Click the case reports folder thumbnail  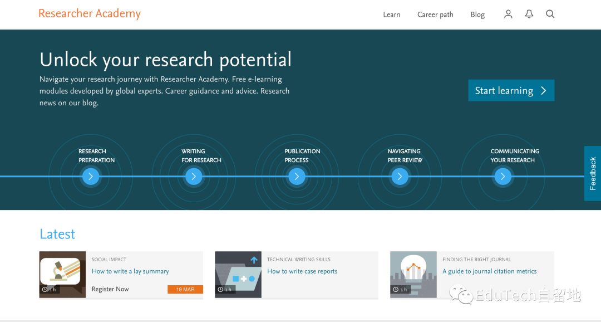pyautogui.click(x=238, y=275)
